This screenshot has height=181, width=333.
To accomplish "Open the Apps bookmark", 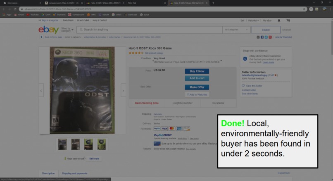I will click(x=7, y=14).
